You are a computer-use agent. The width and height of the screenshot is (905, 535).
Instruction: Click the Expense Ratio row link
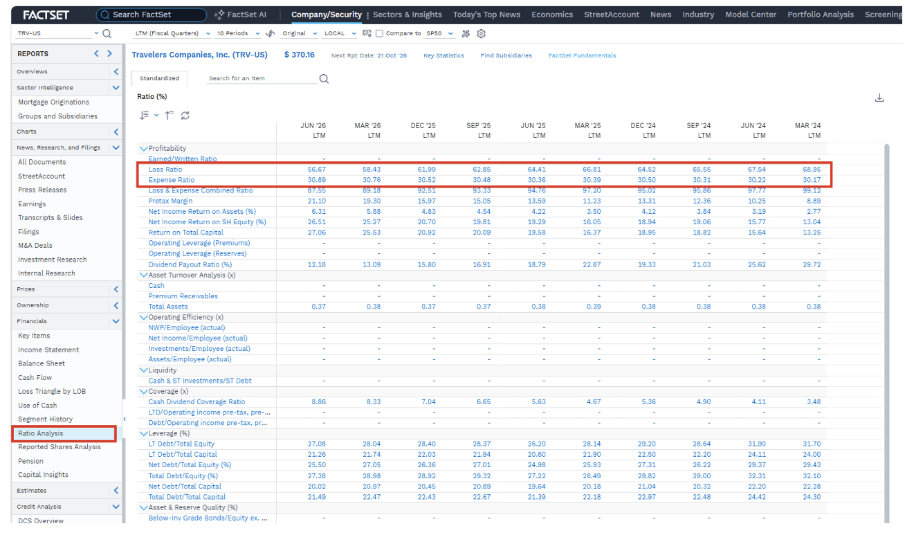coord(172,180)
